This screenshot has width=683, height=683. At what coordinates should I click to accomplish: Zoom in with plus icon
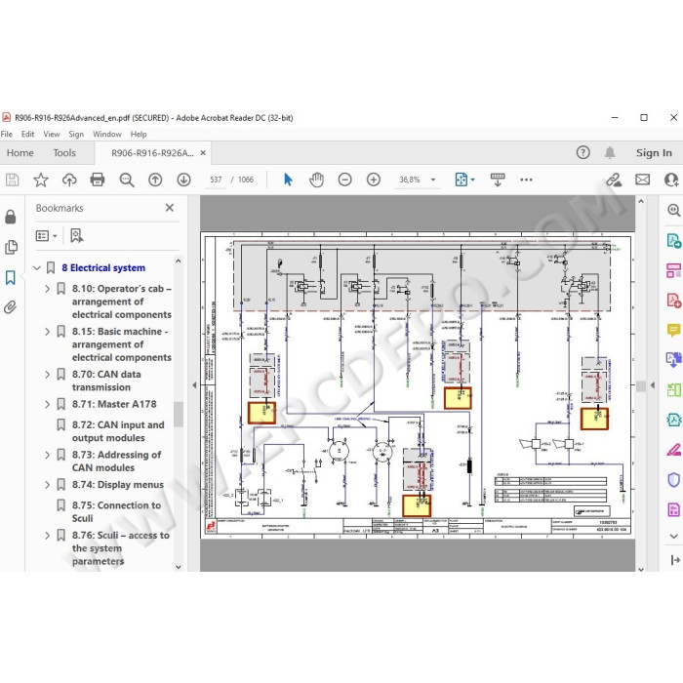(x=374, y=180)
